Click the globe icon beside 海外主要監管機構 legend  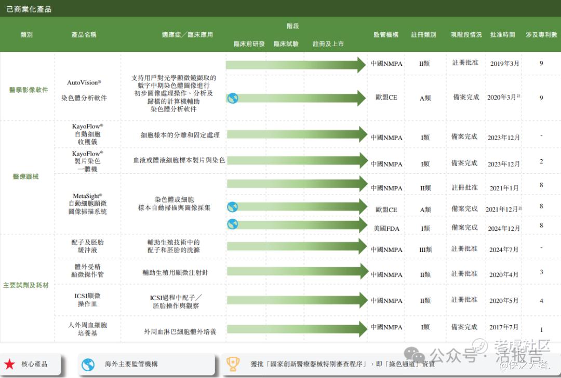tap(88, 365)
